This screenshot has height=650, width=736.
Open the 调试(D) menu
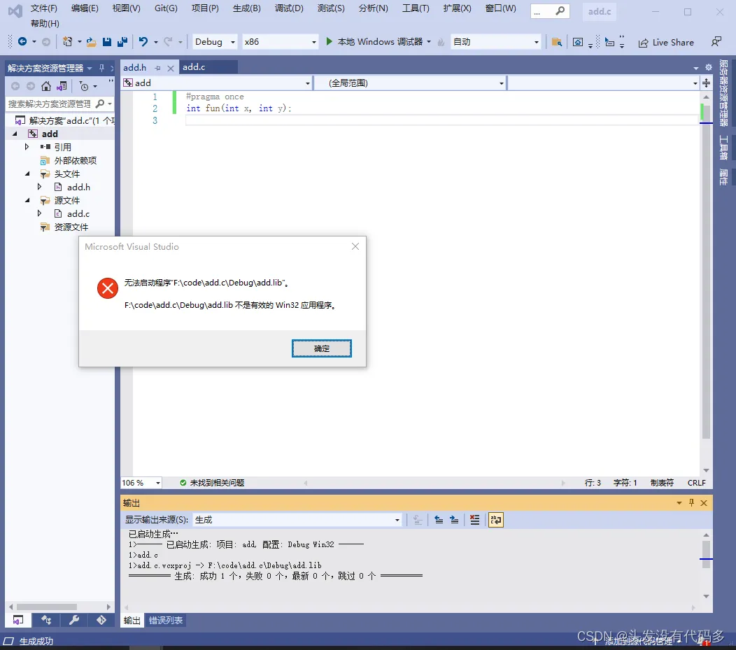289,8
